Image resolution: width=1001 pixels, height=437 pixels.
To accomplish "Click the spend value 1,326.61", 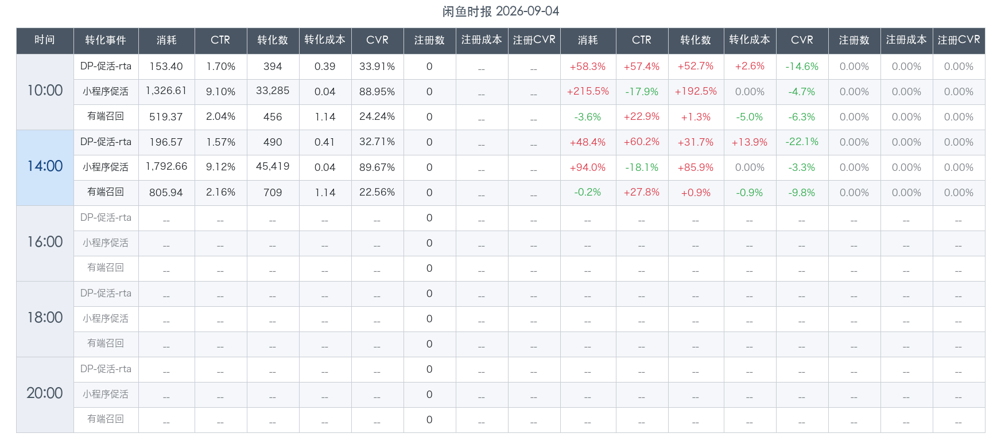I will (x=166, y=91).
